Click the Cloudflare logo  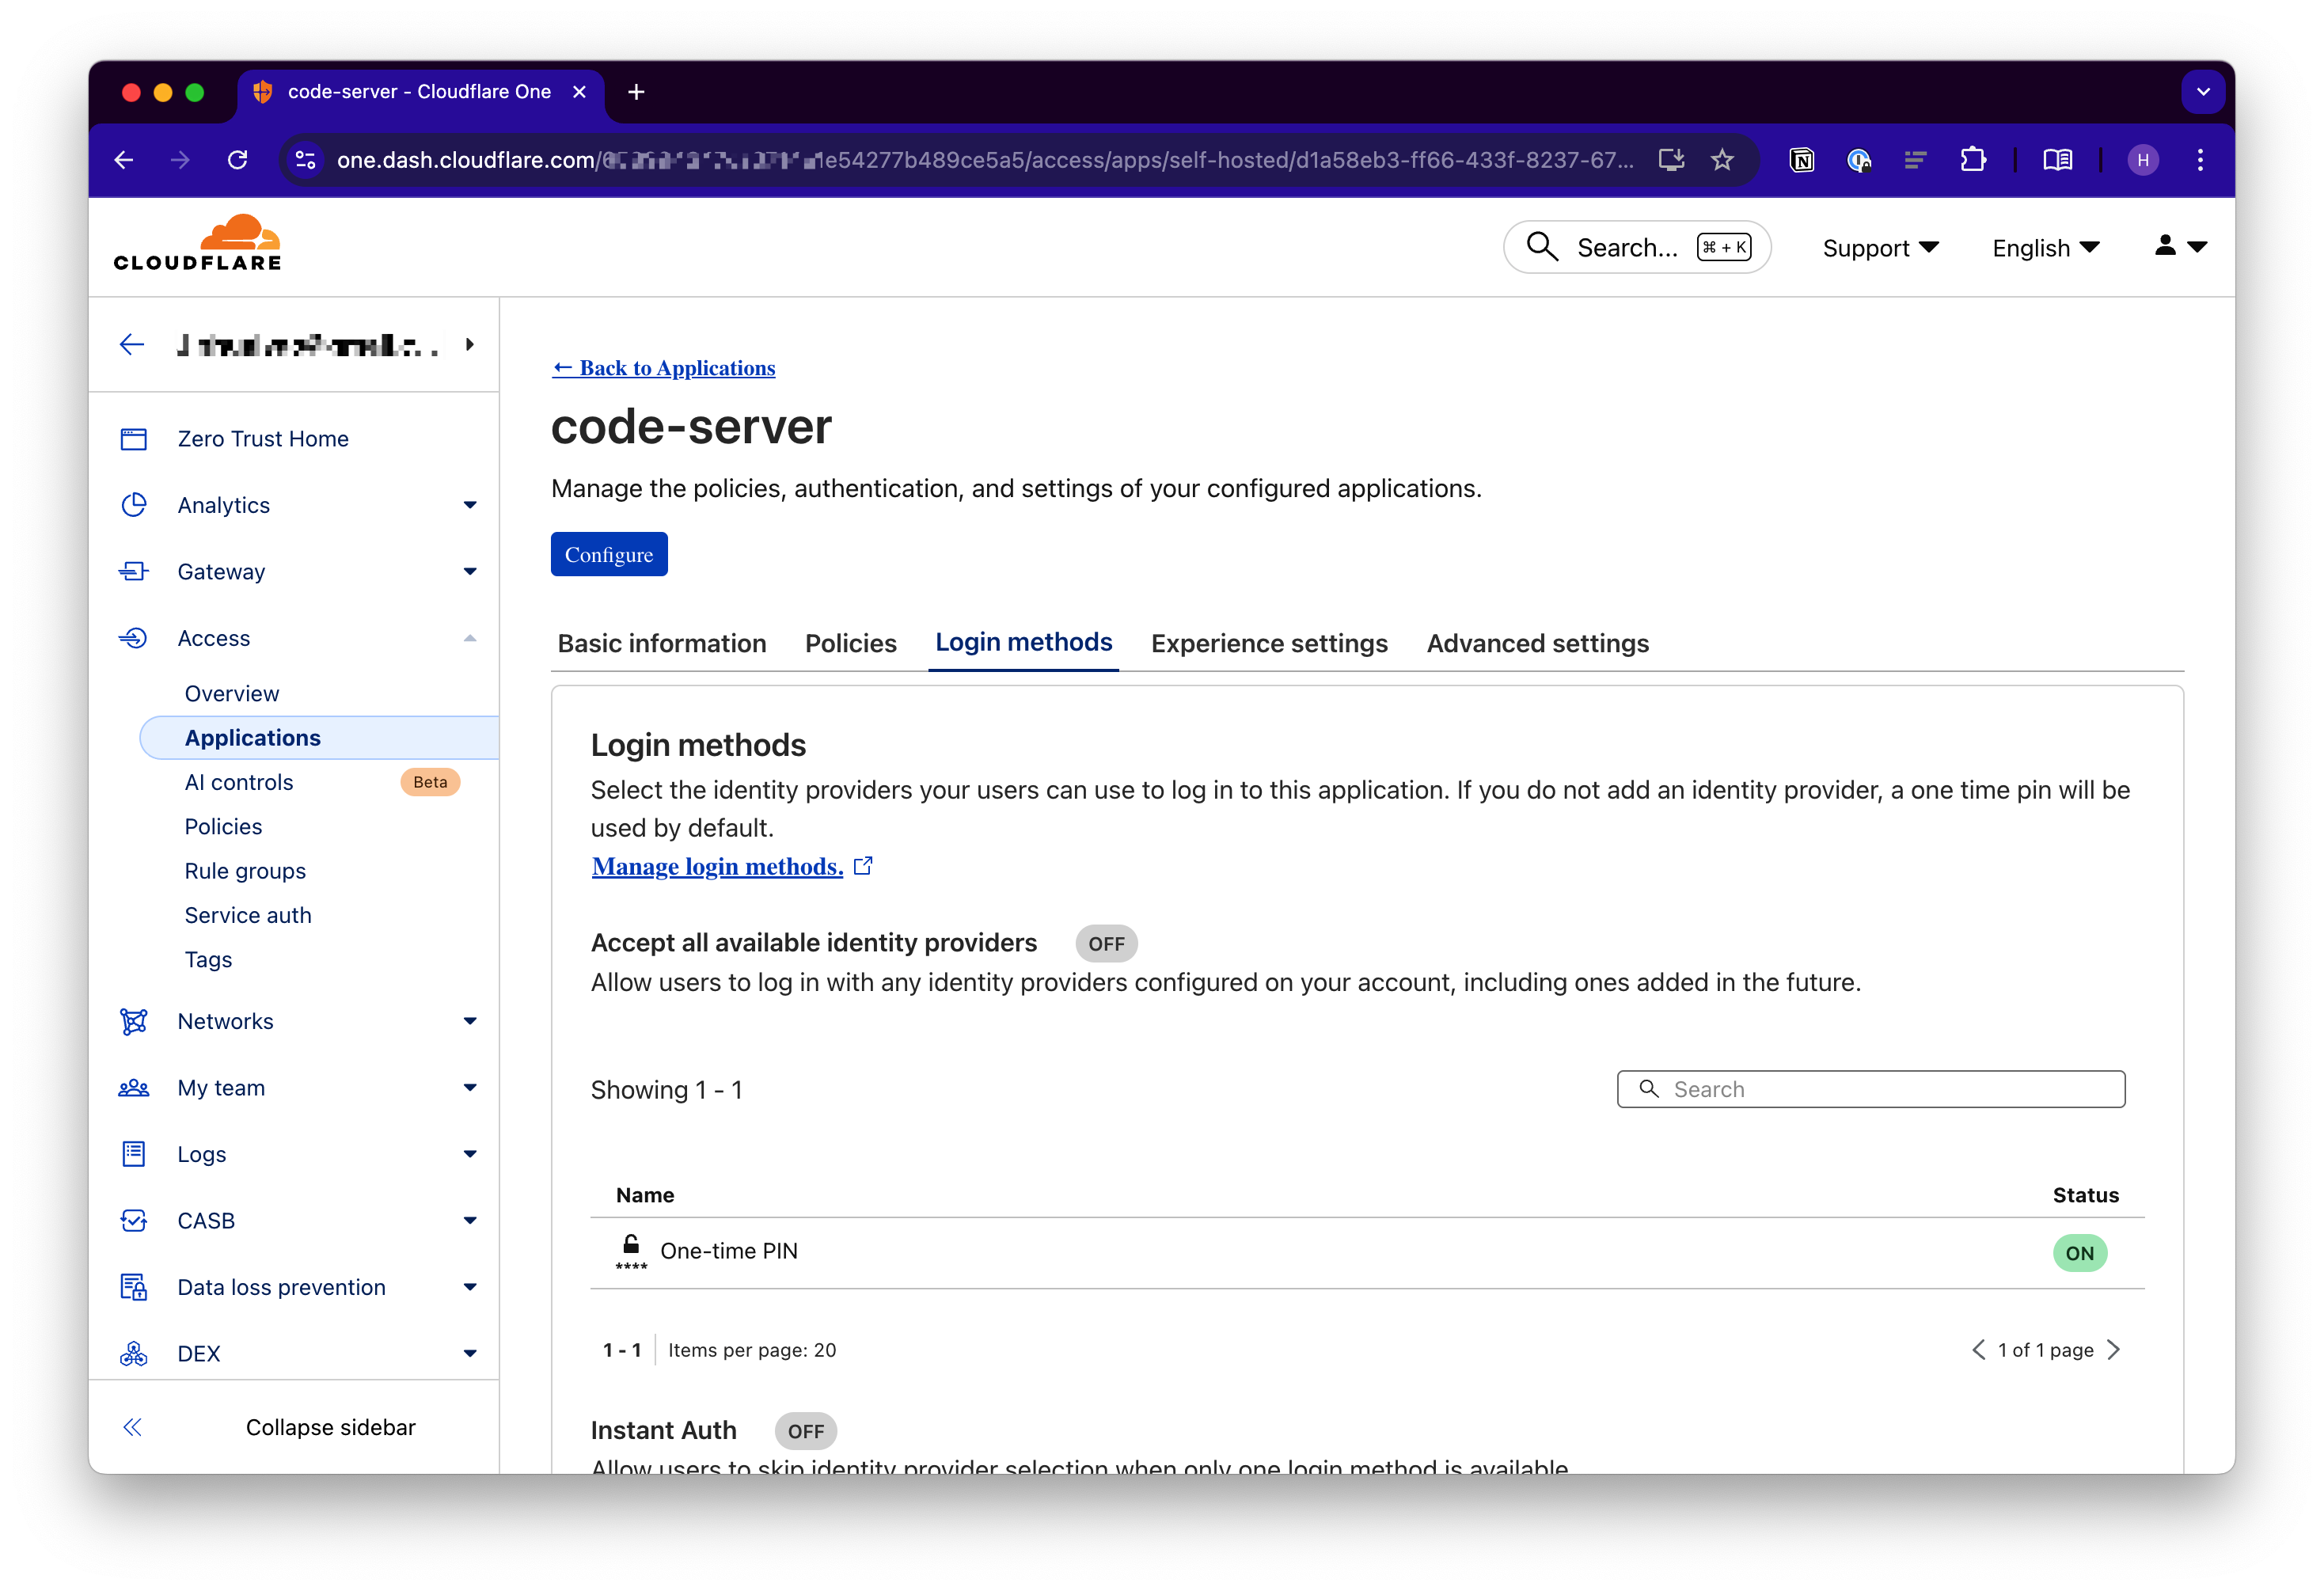pyautogui.click(x=197, y=243)
